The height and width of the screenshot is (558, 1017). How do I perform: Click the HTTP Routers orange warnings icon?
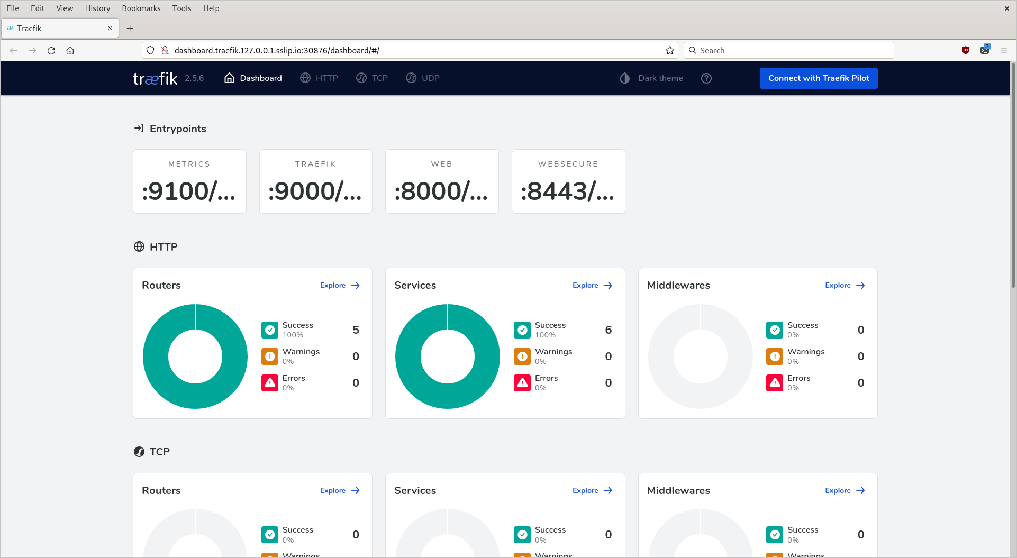[270, 356]
